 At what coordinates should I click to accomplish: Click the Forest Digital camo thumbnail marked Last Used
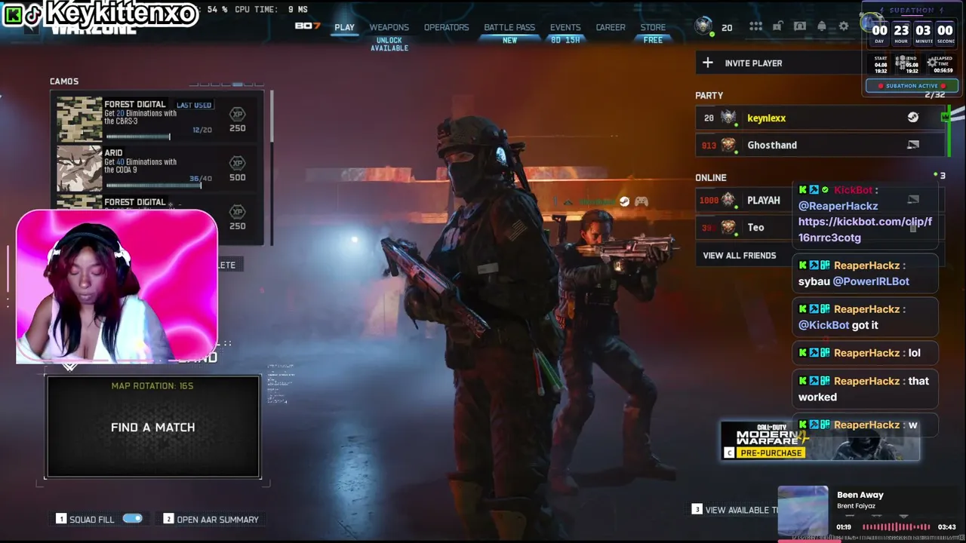[79, 119]
